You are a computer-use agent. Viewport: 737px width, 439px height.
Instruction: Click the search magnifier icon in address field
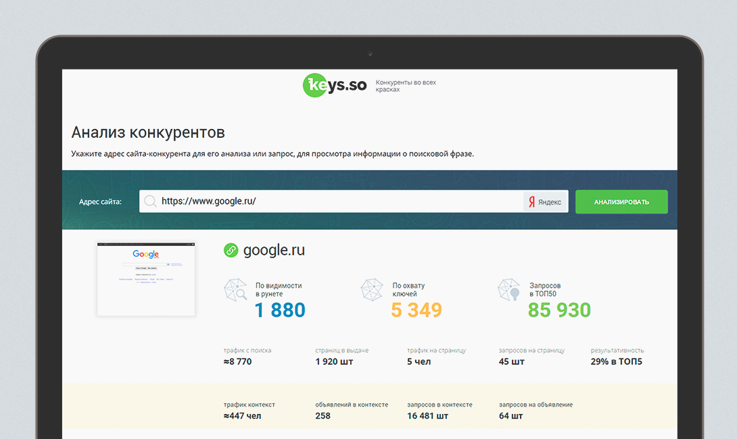(150, 201)
